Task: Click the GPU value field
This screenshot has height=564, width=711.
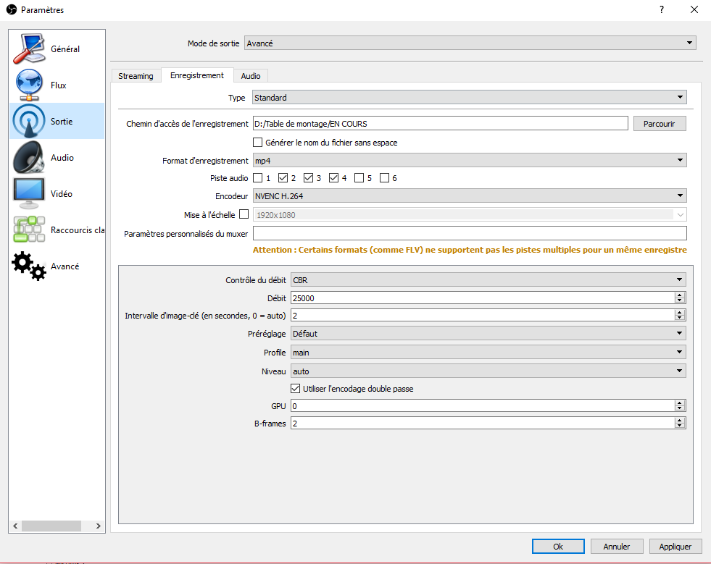Action: pyautogui.click(x=483, y=406)
